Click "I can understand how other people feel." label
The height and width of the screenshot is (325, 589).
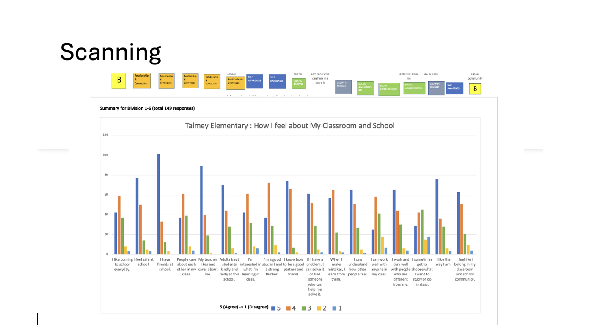[358, 267]
